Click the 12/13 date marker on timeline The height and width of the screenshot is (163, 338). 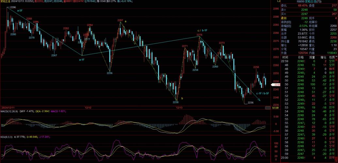(179, 107)
